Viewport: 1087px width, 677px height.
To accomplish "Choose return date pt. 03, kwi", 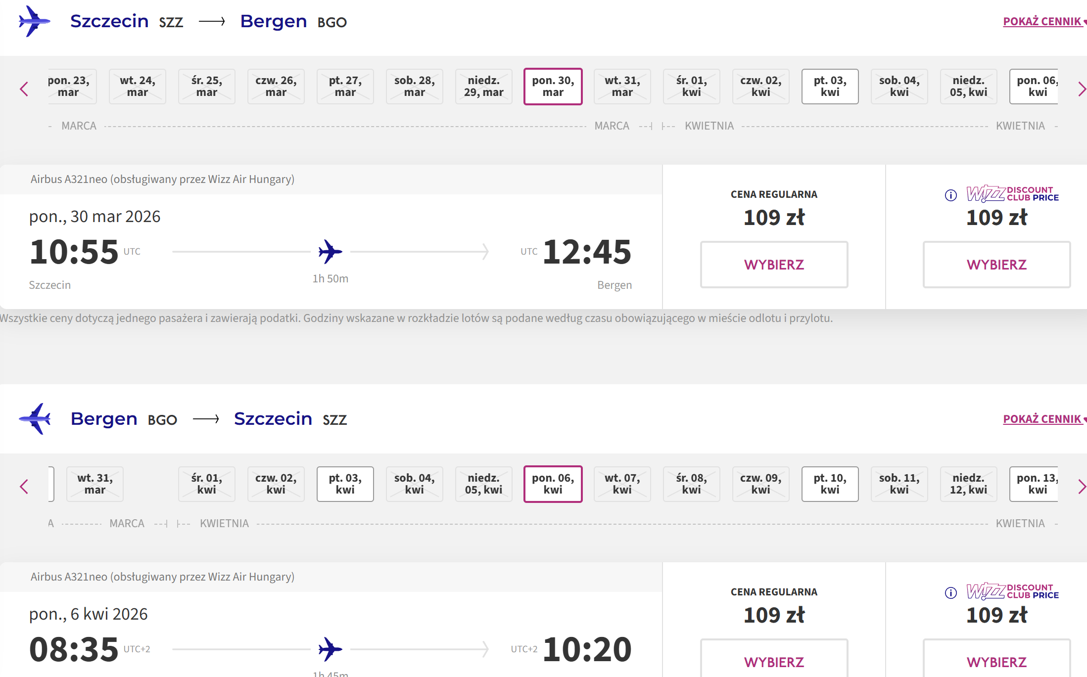I will [345, 484].
